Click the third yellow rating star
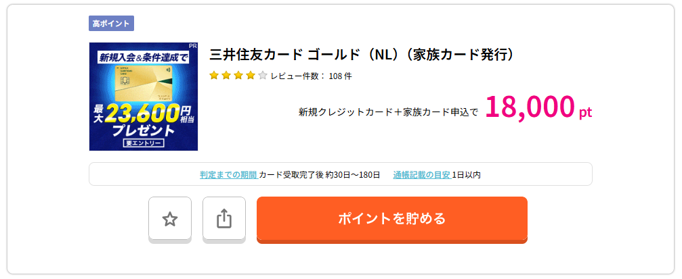682x279 pixels. [x=238, y=76]
